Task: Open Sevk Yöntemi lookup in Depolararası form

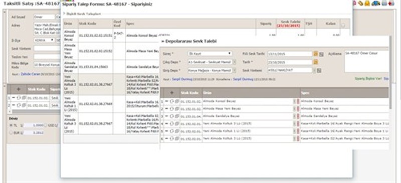Action: click(x=314, y=70)
